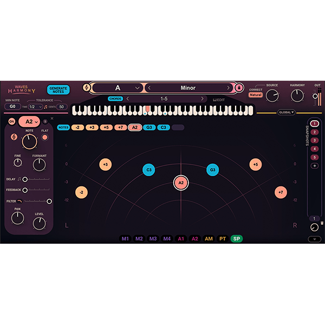
Task: Click the add snapshot plus button
Action: pos(314,166)
